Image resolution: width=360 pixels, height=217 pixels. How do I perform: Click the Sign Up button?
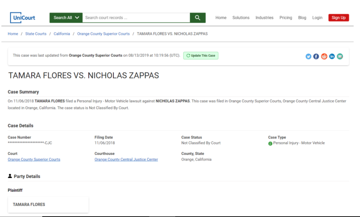338,18
